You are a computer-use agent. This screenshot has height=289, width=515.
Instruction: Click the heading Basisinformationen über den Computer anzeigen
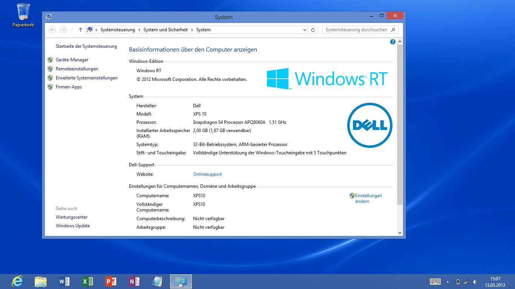click(x=193, y=49)
